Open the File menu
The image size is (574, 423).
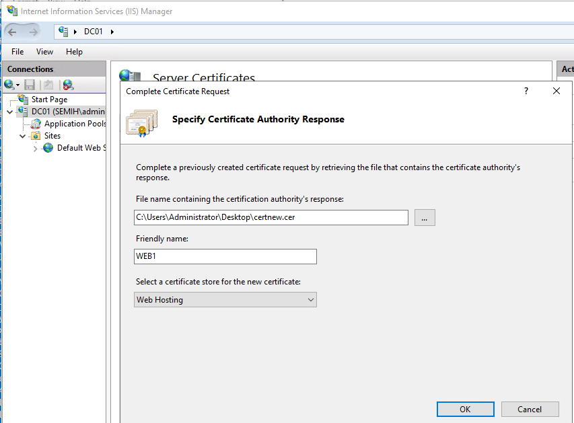point(17,52)
